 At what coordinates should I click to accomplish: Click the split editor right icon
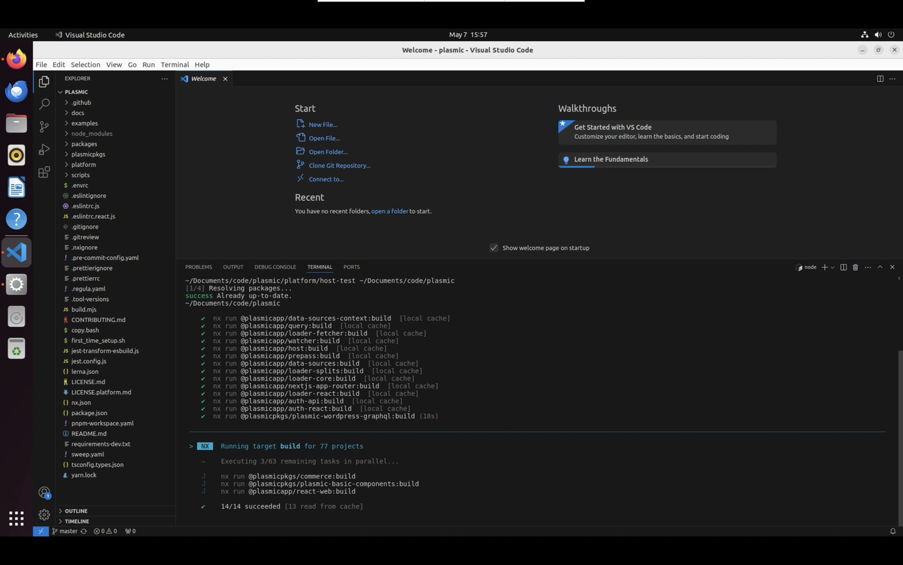(880, 78)
